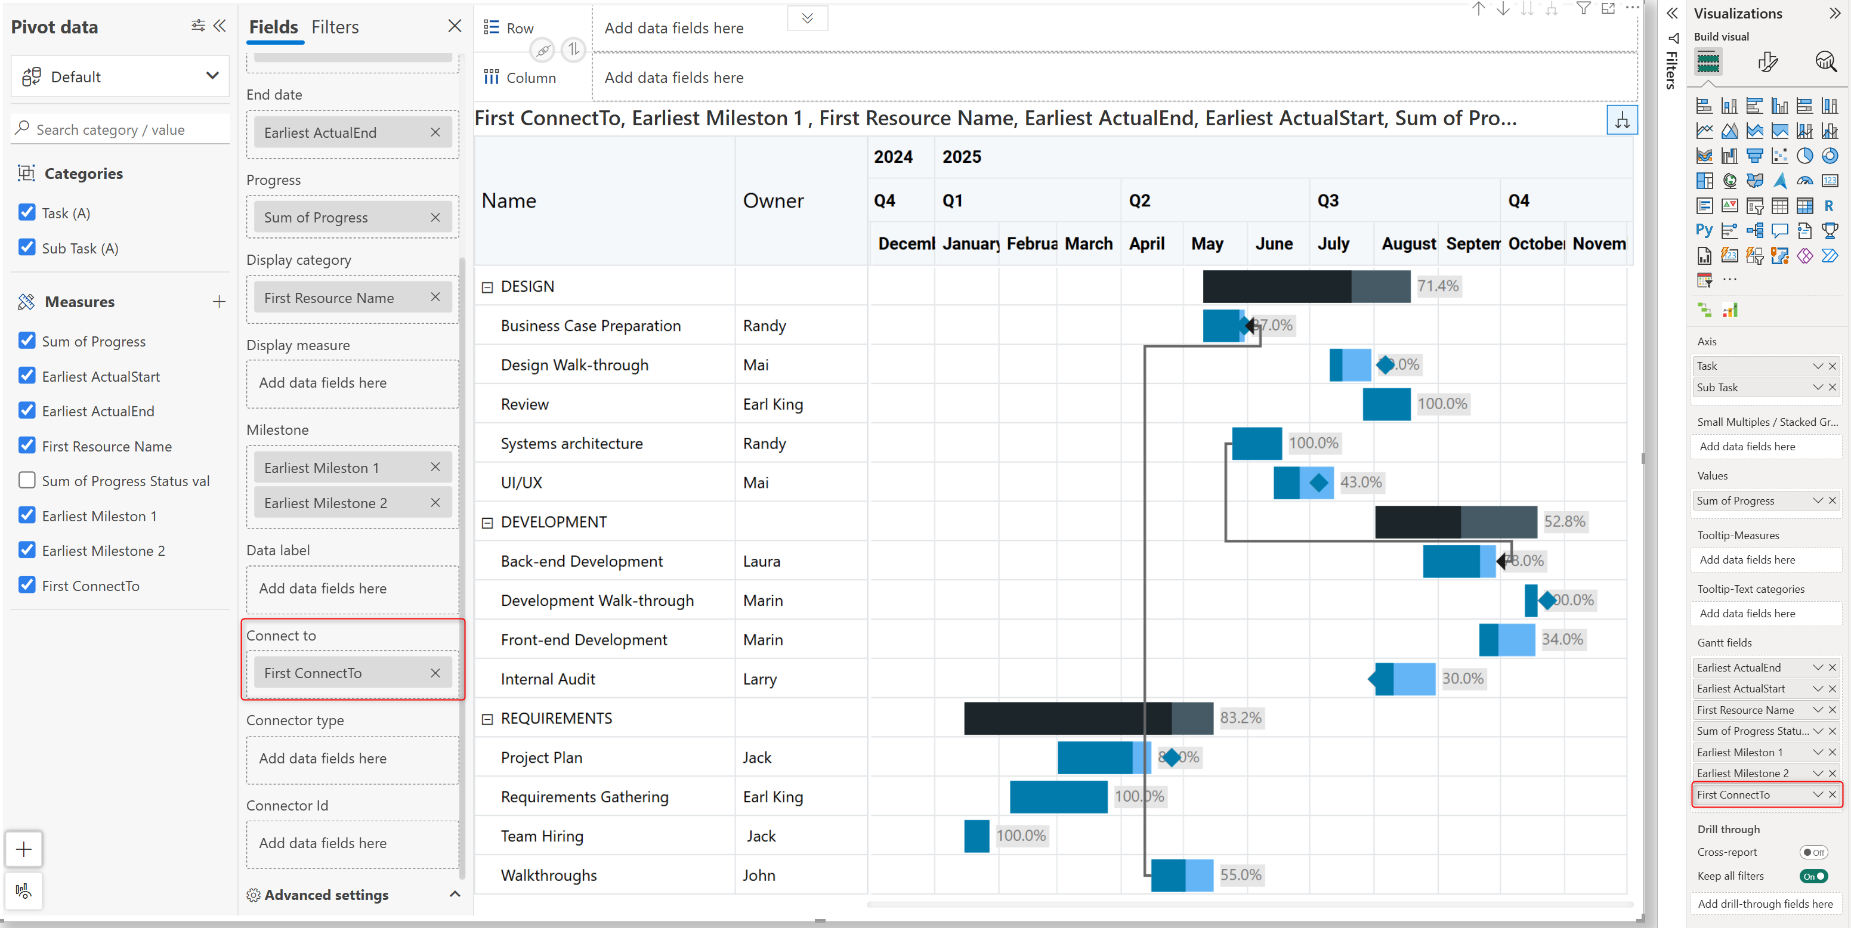Turn on the Cross-report toggle

click(1813, 853)
